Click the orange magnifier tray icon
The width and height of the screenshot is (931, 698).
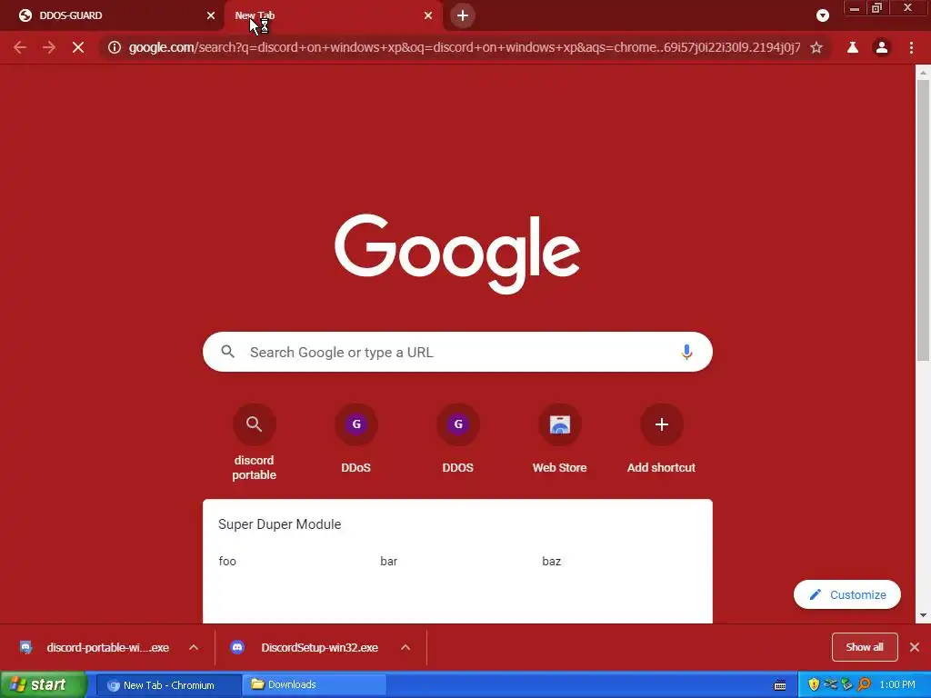(x=864, y=685)
